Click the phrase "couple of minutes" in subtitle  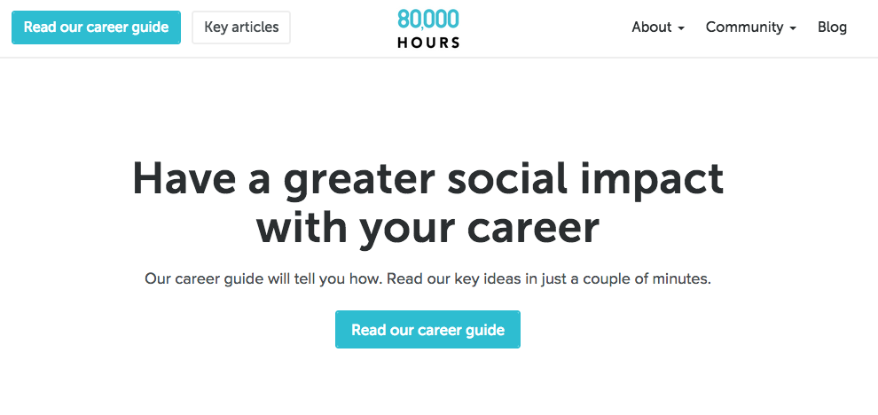click(652, 278)
